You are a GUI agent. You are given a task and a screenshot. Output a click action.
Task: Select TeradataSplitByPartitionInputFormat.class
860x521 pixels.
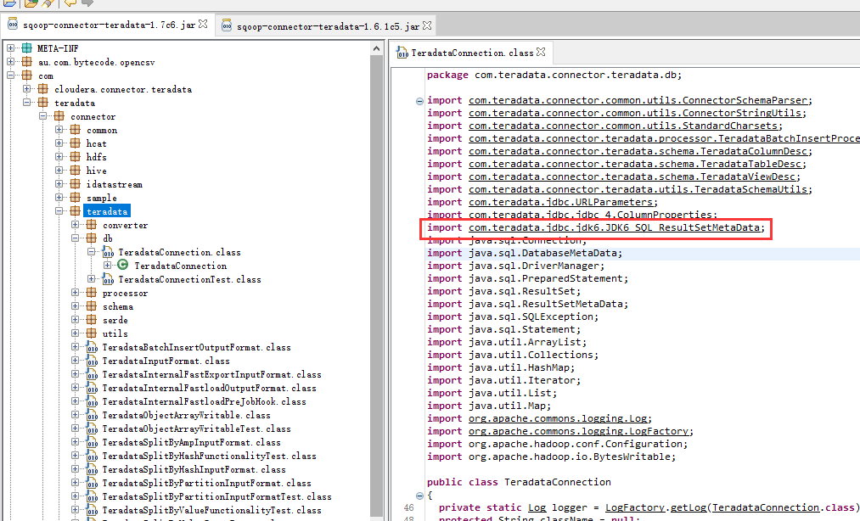[x=207, y=483]
